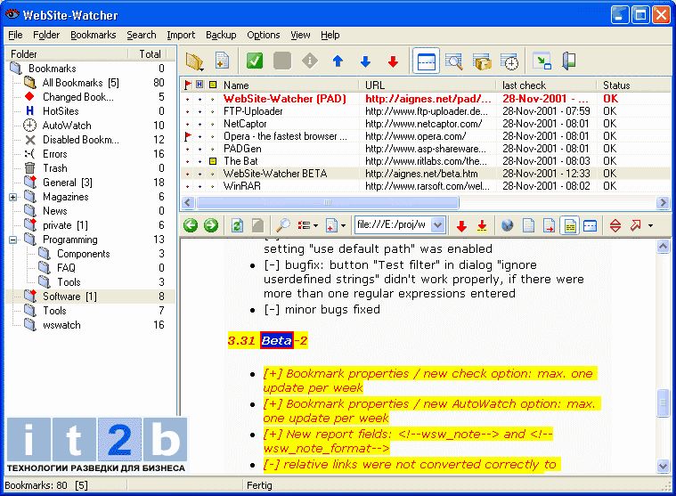Click the horizontal scrollbar thumb of the bookmark list
676x496 pixels.
click(328, 202)
